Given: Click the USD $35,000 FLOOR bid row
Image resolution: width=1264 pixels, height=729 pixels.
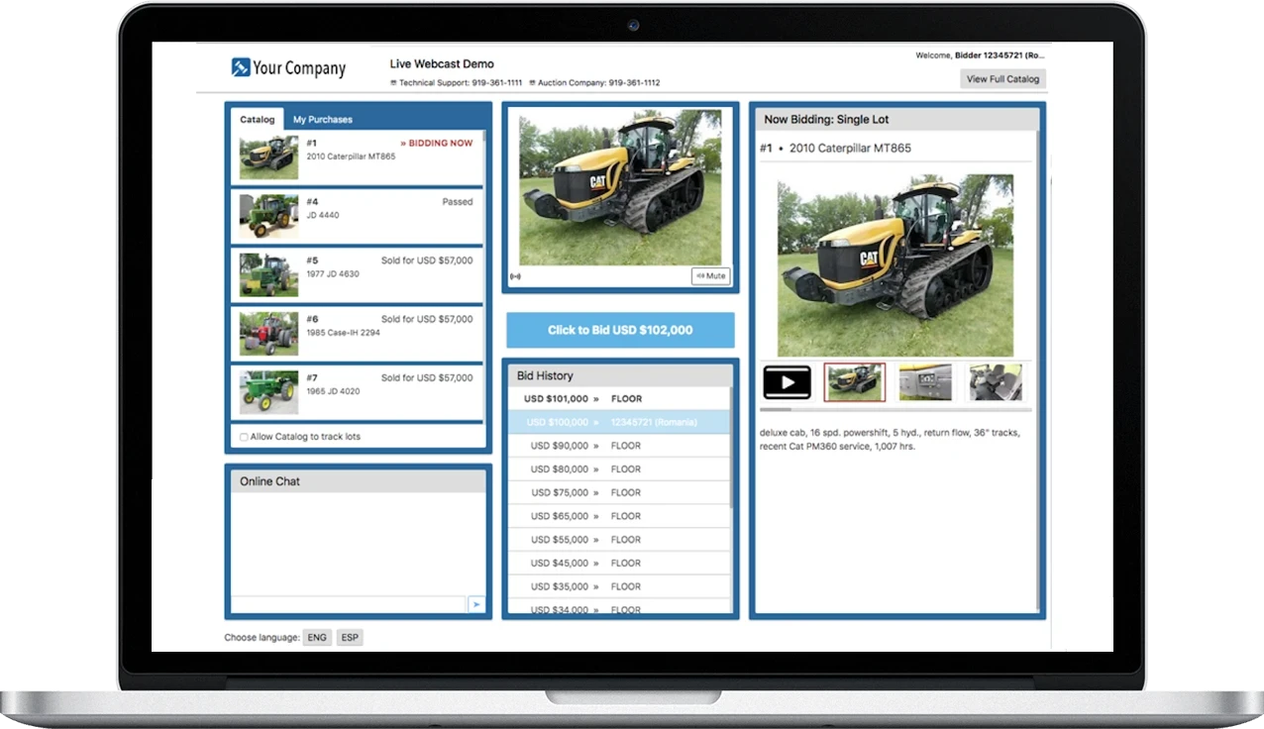Looking at the screenshot, I should tap(619, 586).
